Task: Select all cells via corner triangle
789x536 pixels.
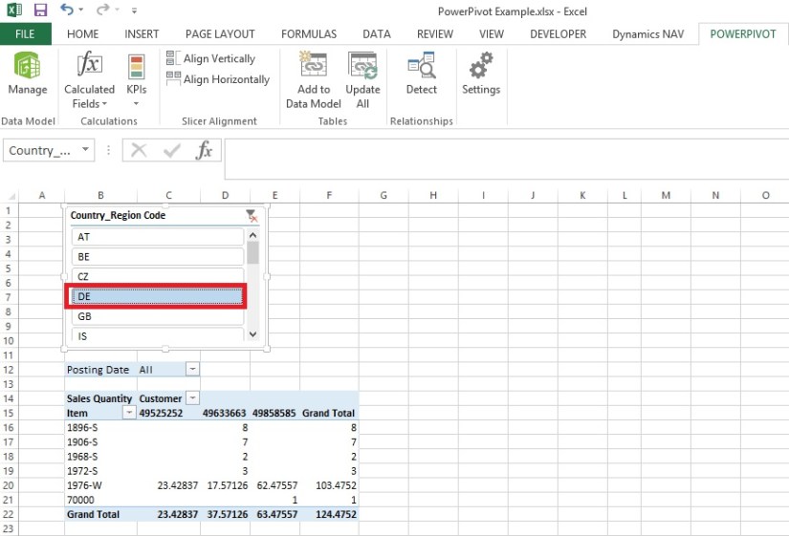Action: [11, 196]
